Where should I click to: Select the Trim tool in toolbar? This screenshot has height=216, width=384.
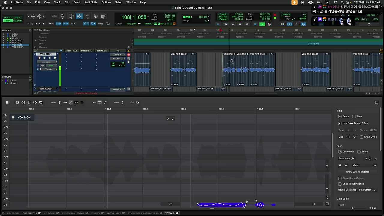71,16
